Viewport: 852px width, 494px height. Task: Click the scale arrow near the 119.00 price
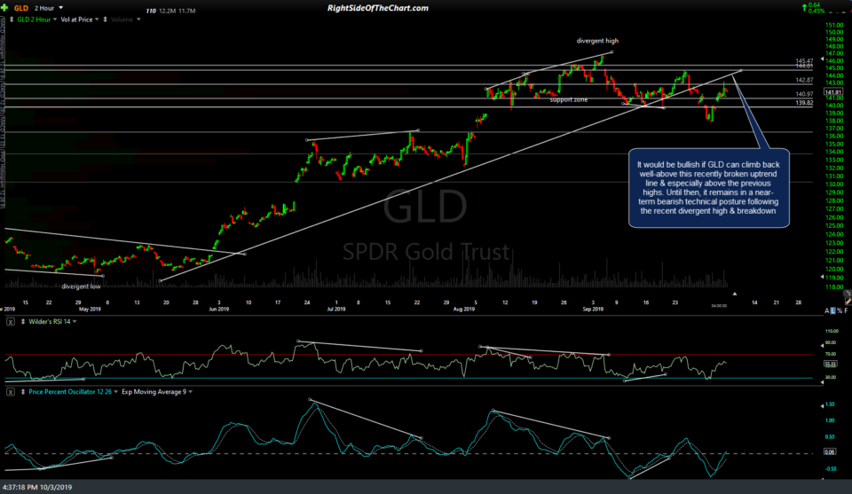pyautogui.click(x=822, y=278)
